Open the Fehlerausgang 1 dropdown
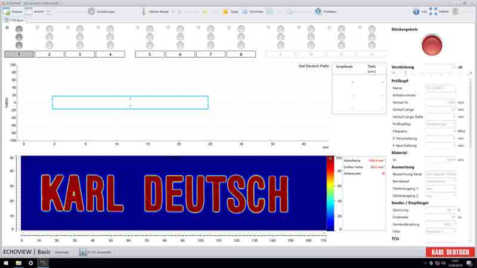This screenshot has height=268, width=477. pos(441,189)
